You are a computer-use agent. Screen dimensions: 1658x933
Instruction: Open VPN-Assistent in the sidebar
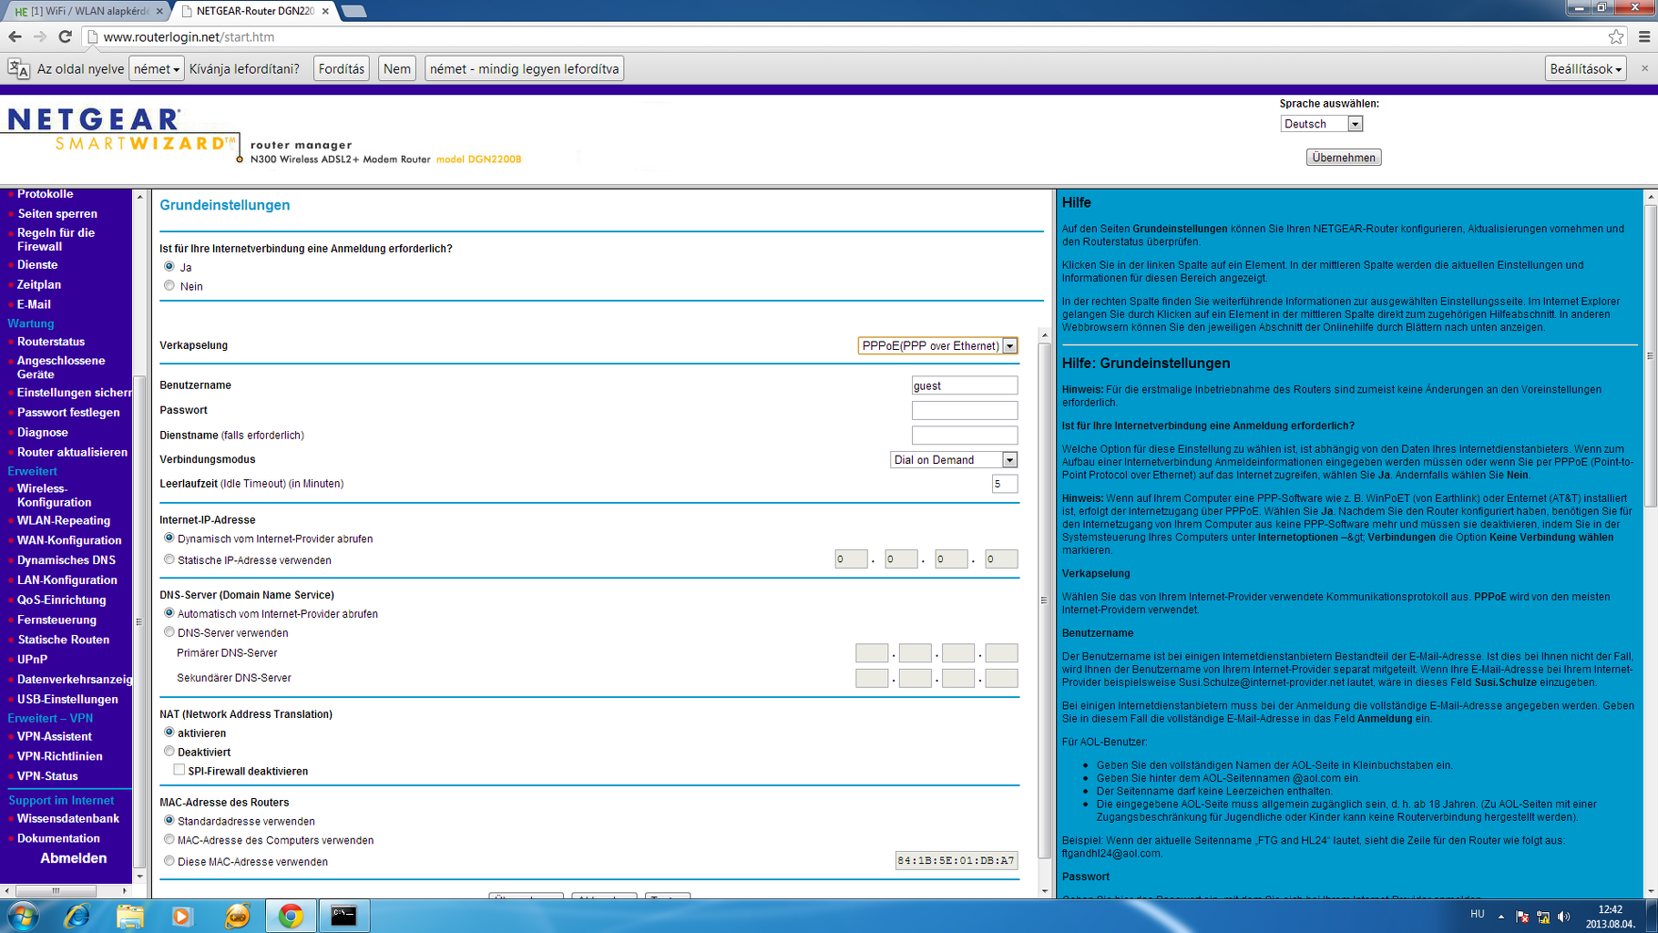[x=55, y=737]
